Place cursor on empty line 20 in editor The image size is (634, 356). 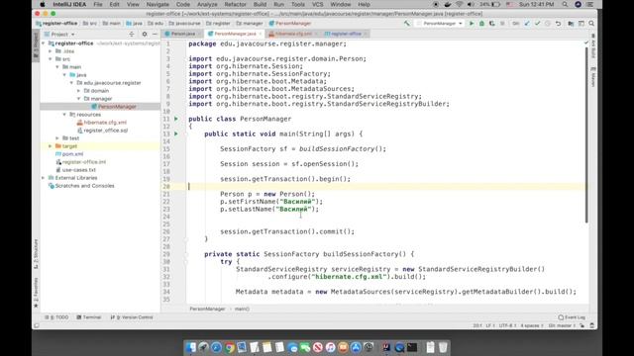pos(387,187)
